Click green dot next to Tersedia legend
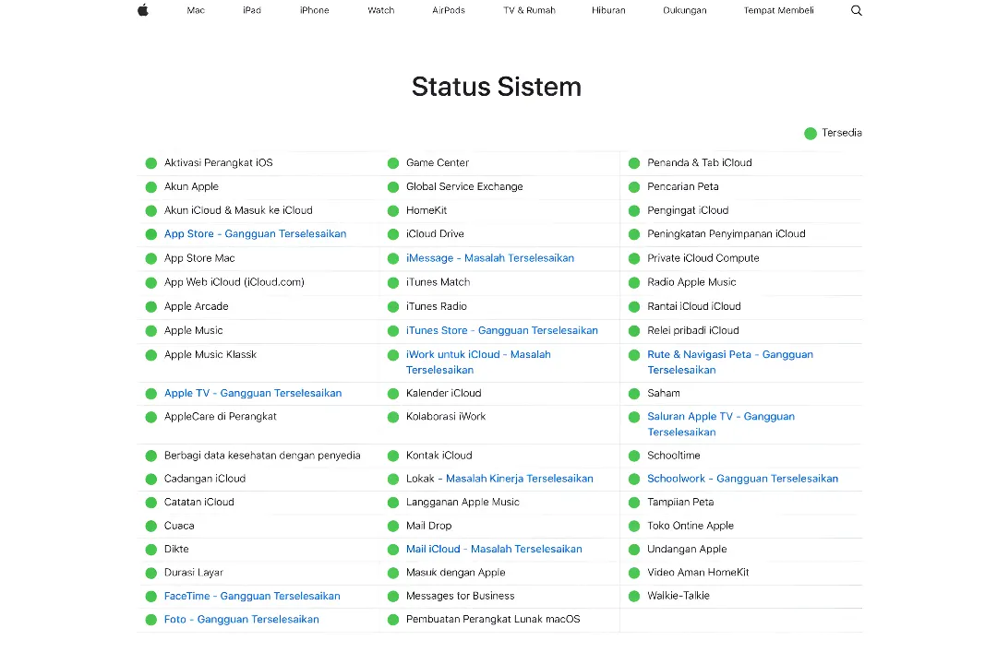Screen dimensions: 997x664 811,134
